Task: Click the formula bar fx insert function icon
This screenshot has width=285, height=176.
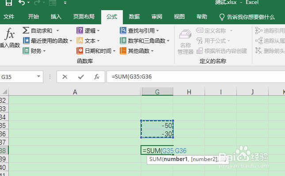Action: [x=97, y=77]
